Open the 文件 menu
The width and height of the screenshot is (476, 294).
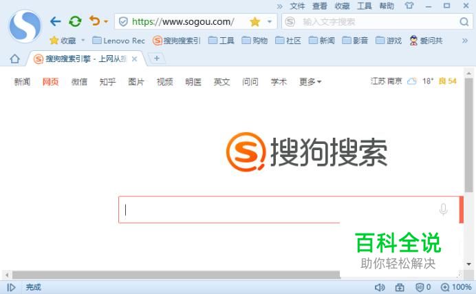click(x=297, y=6)
